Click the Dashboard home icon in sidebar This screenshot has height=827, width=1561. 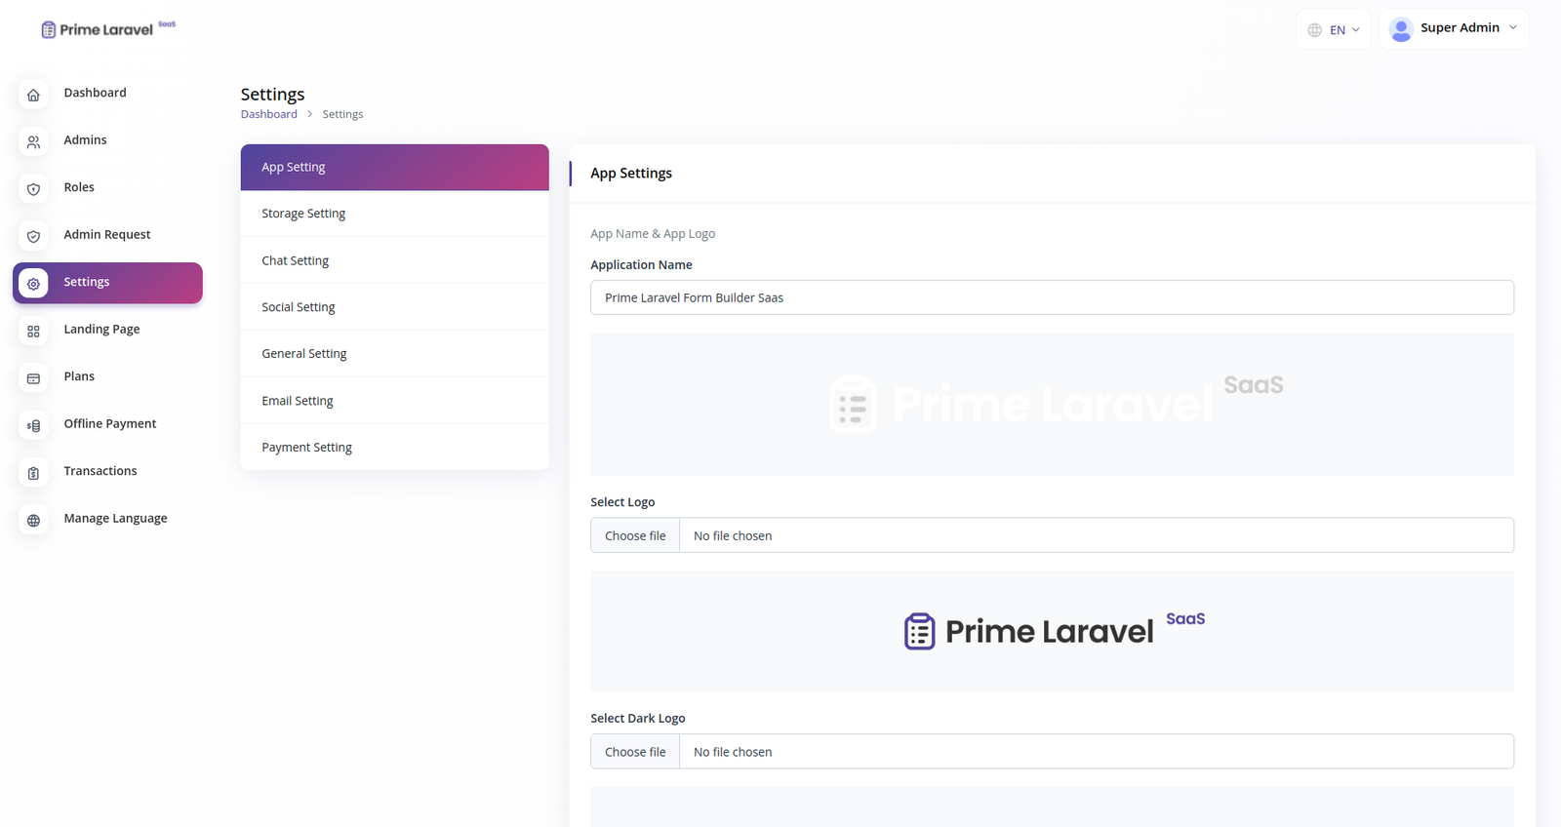[33, 95]
